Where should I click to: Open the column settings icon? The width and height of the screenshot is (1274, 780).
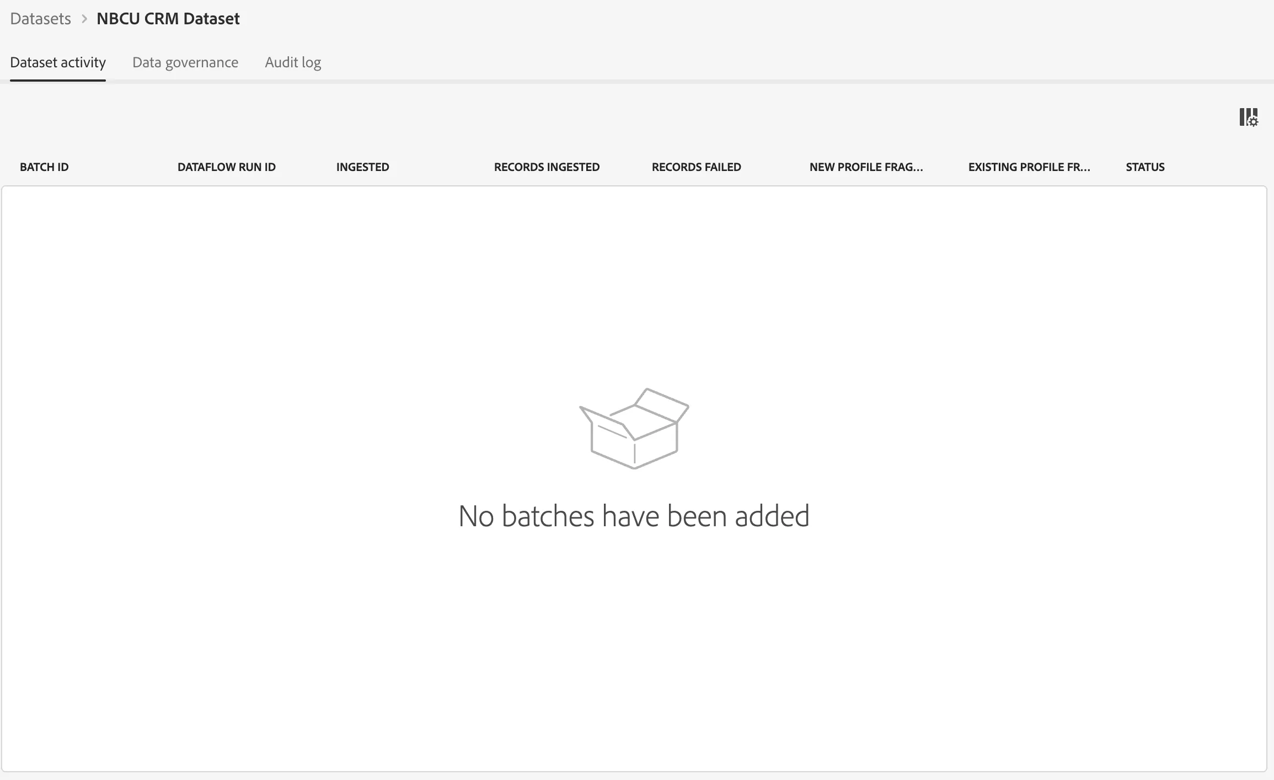coord(1249,117)
